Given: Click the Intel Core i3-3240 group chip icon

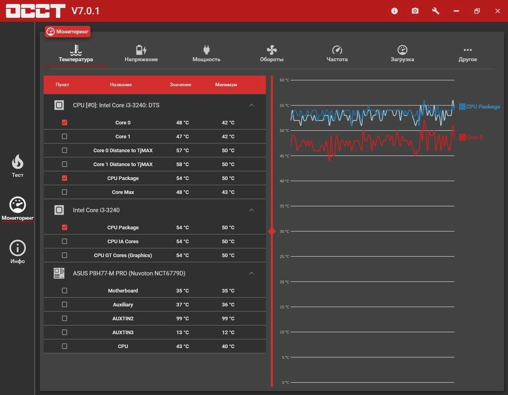Looking at the screenshot, I should pyautogui.click(x=59, y=210).
